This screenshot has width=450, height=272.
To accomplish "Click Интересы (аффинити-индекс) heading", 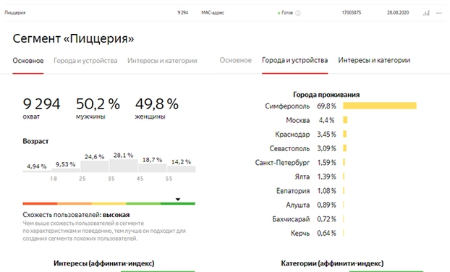I will 104,263.
